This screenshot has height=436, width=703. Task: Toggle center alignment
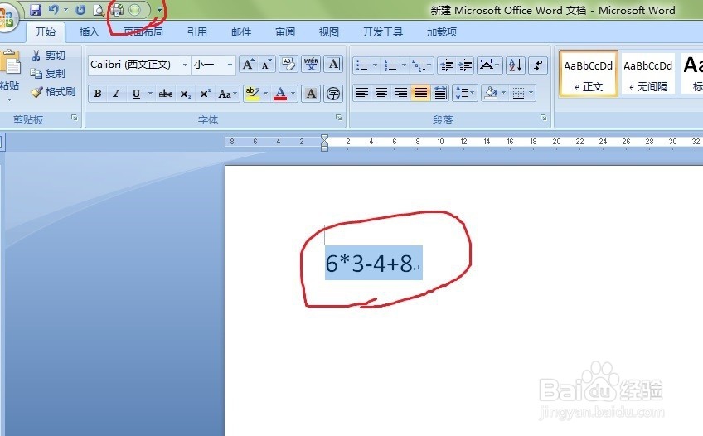(381, 93)
